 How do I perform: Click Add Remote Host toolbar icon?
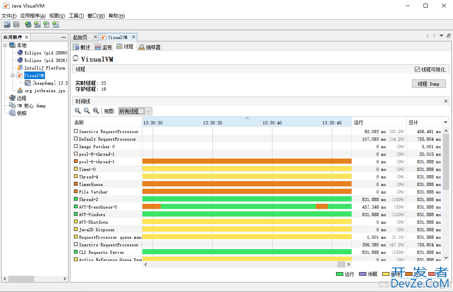28,25
